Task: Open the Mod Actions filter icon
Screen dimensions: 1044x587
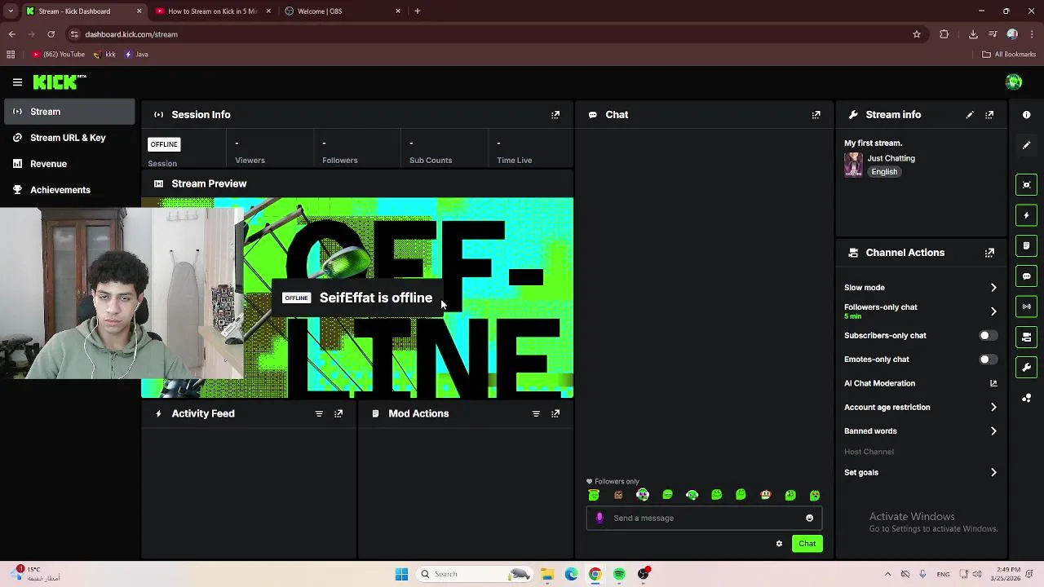Action: pos(536,413)
